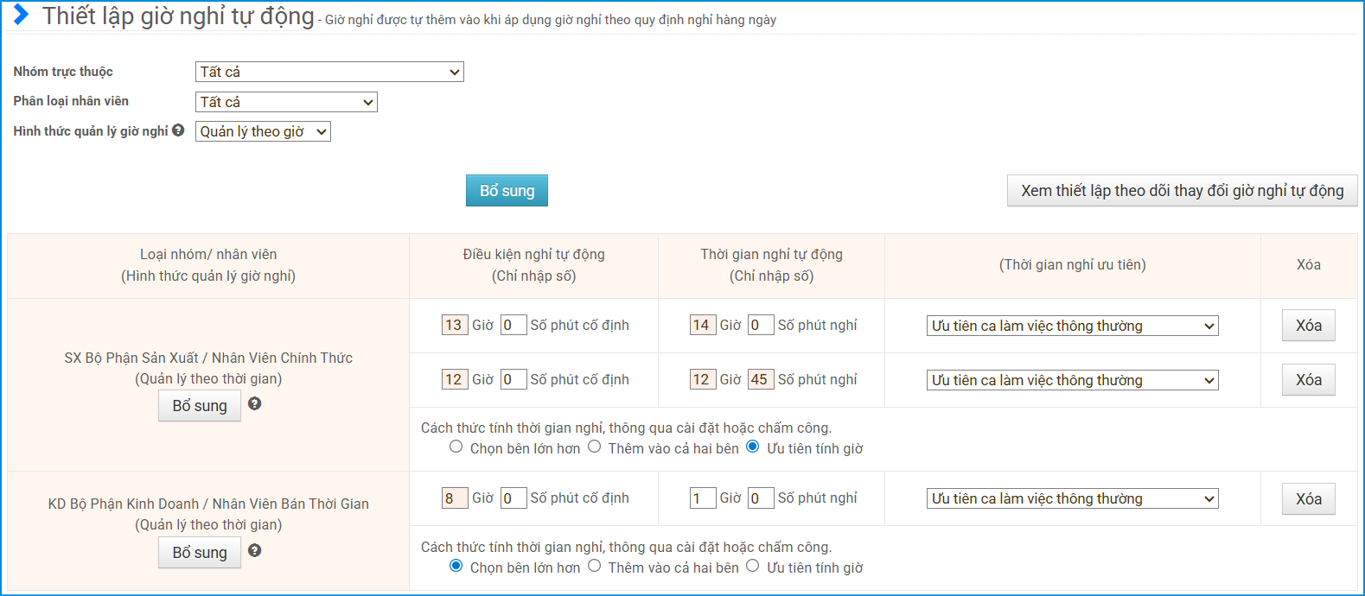Select 'Ưu tiên tính giờ' radio for SX group

click(753, 447)
